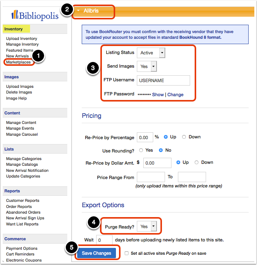
Task: Go to Upload Images
Action: tap(20, 87)
